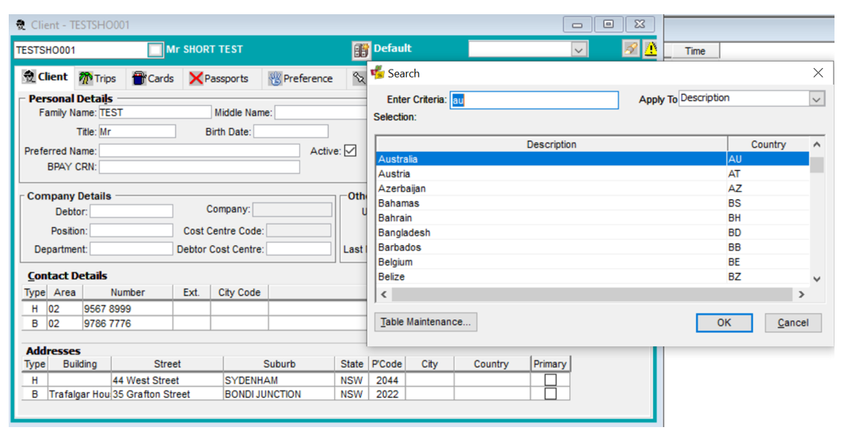844x435 pixels.
Task: Expand the Apply To Description dropdown
Action: [x=816, y=99]
